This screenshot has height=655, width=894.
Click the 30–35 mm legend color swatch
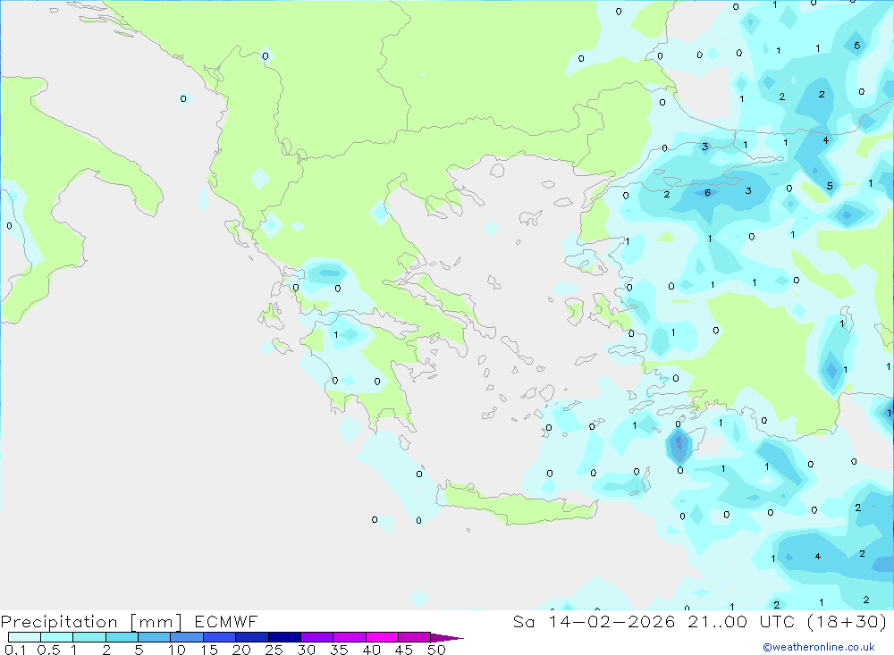click(x=316, y=637)
